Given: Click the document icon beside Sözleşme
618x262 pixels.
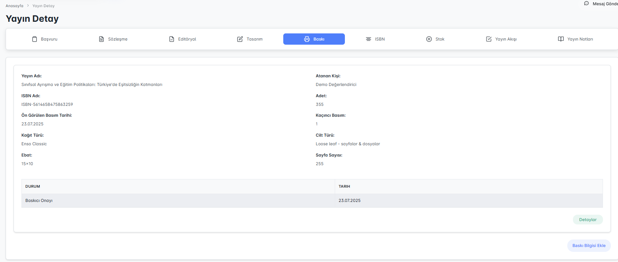Looking at the screenshot, I should 101,39.
